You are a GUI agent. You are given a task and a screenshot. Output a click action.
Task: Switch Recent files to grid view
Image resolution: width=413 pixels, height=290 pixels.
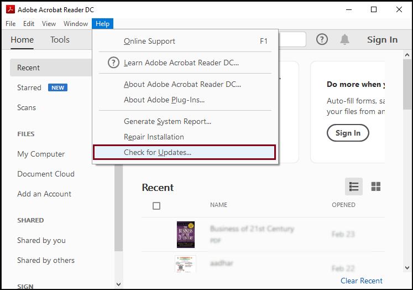click(376, 187)
